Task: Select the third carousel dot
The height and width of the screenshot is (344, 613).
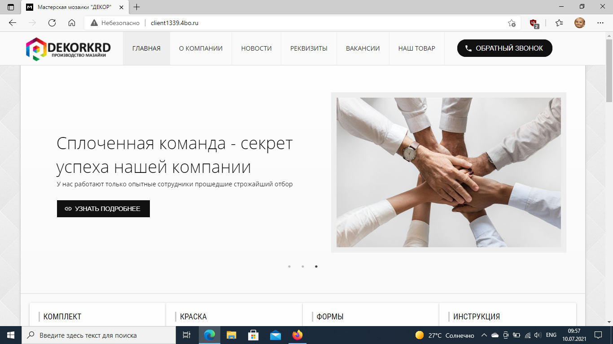Action: 316,267
